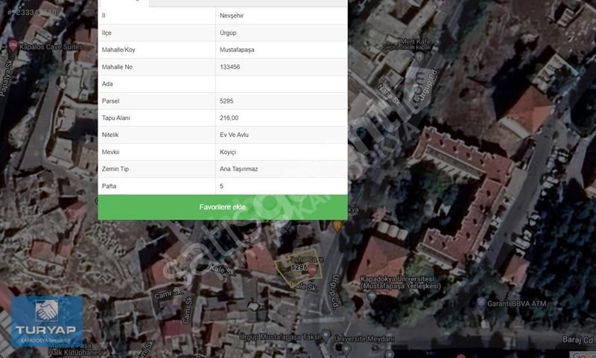Click the Favorilere ekle button
This screenshot has width=596, height=358.
(x=222, y=207)
